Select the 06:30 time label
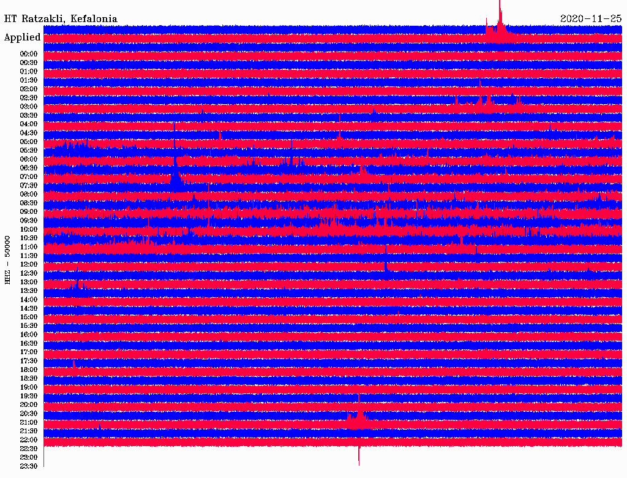 click(29, 168)
